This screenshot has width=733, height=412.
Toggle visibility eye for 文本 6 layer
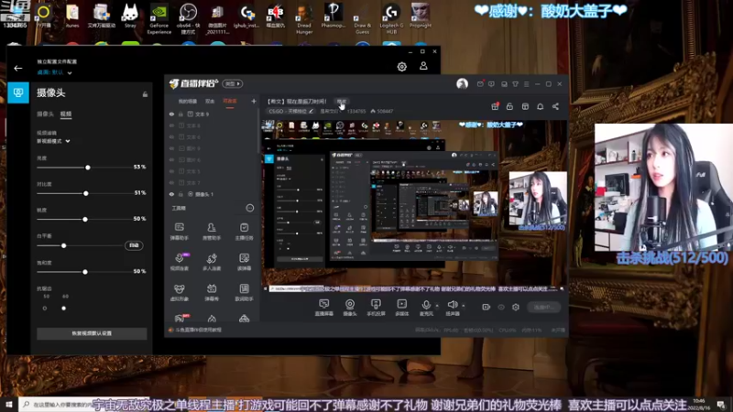pyautogui.click(x=171, y=136)
